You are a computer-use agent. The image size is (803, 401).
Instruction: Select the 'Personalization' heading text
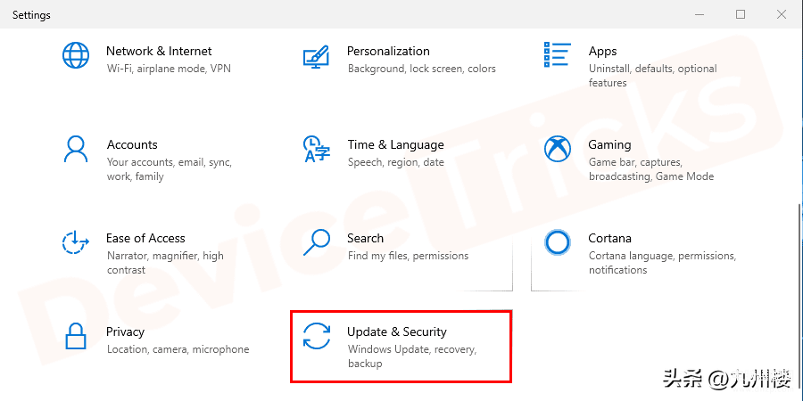[388, 51]
